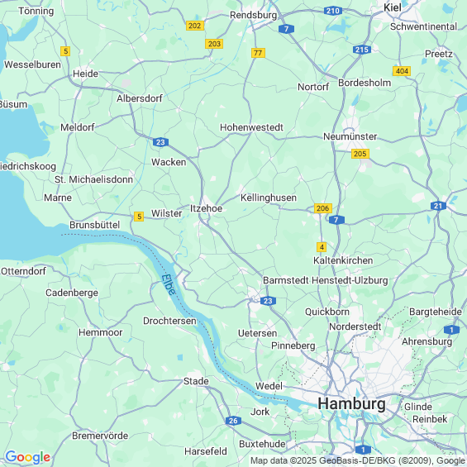Click the yellow 206 road marker
Image resolution: width=467 pixels, height=467 pixels.
pyautogui.click(x=323, y=208)
